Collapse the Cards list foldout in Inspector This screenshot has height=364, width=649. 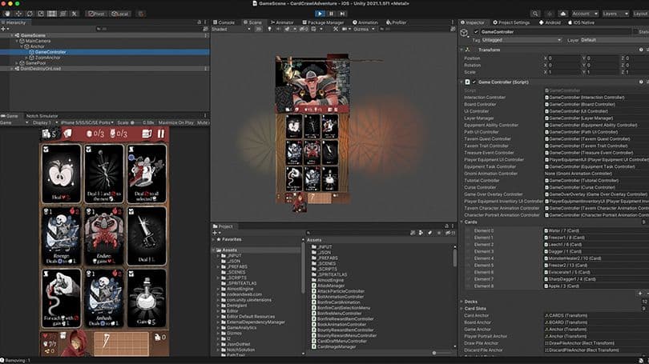[x=462, y=222]
